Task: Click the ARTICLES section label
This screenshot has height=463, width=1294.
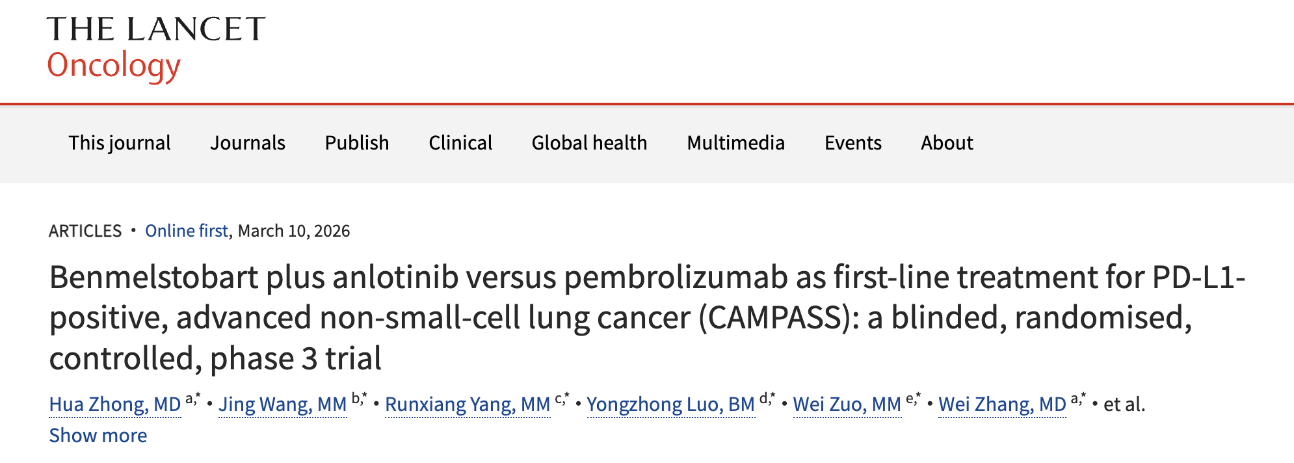Action: 85,231
